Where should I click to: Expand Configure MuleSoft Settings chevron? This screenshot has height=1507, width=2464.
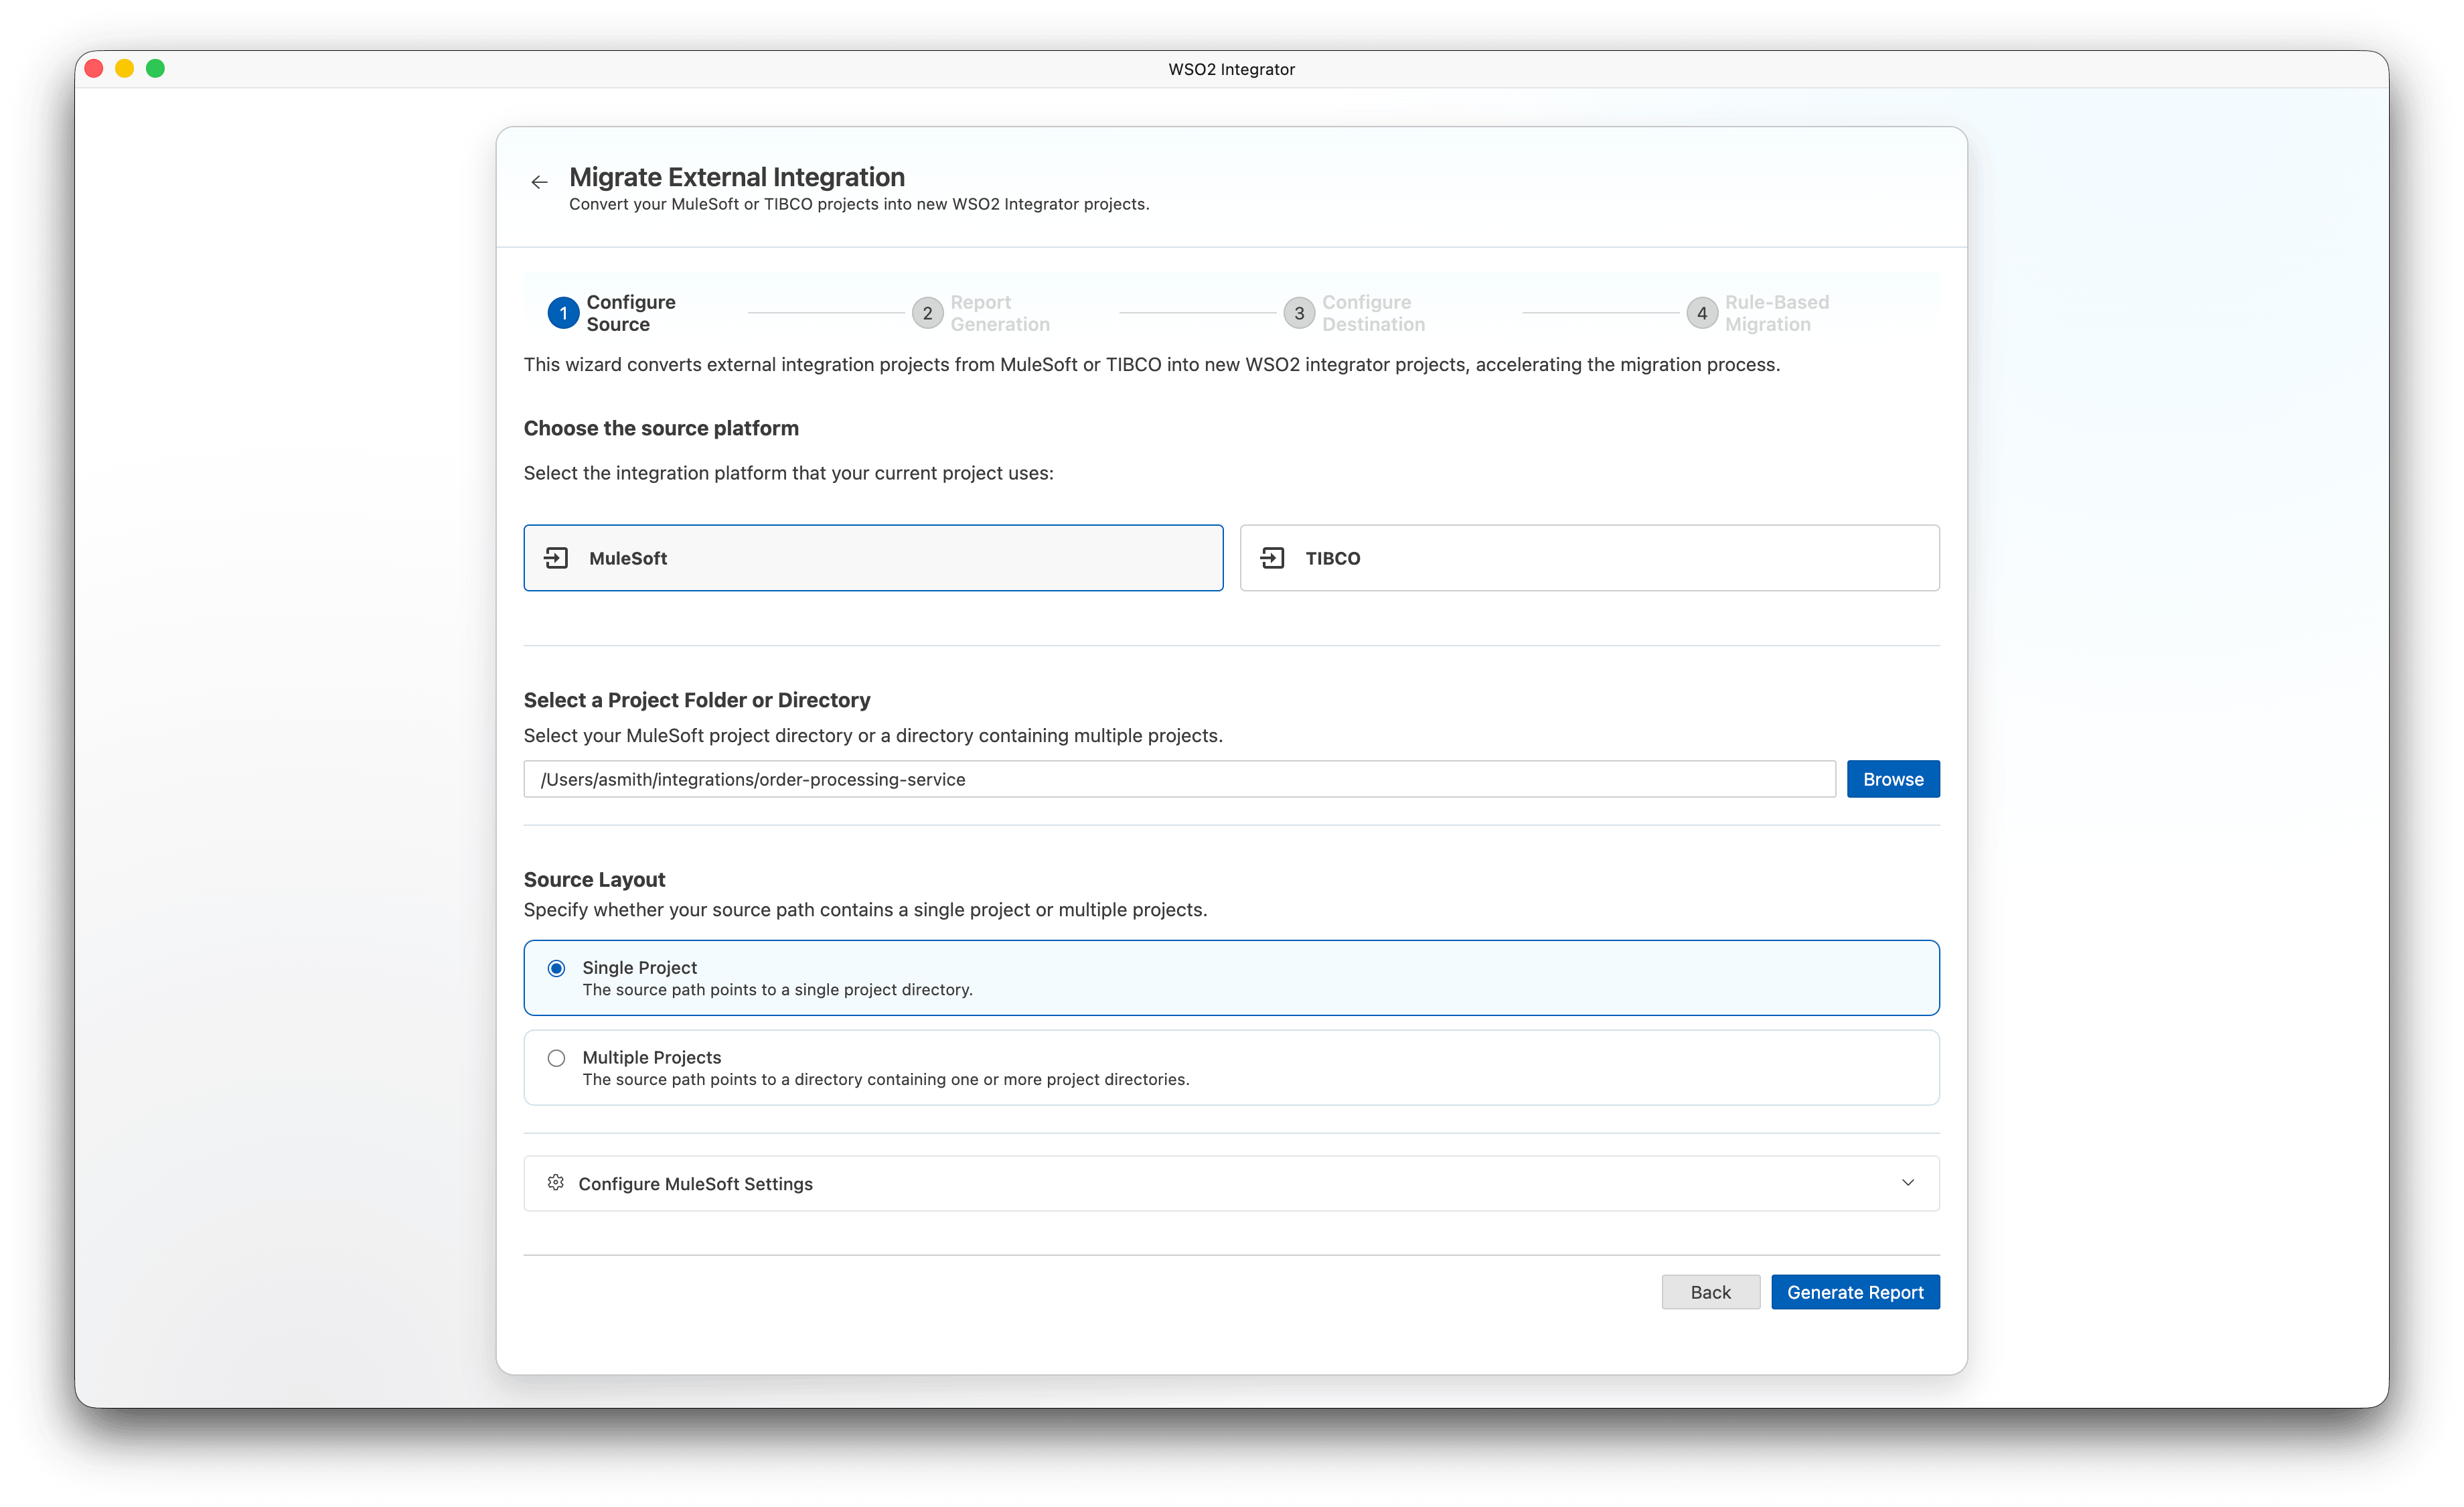point(1908,1183)
